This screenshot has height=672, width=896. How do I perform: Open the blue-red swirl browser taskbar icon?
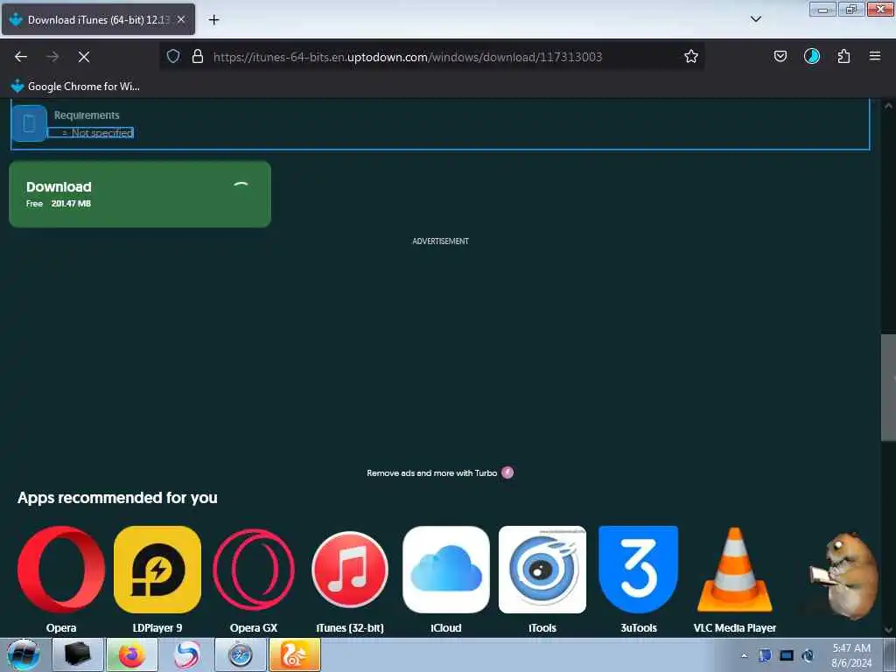186,654
